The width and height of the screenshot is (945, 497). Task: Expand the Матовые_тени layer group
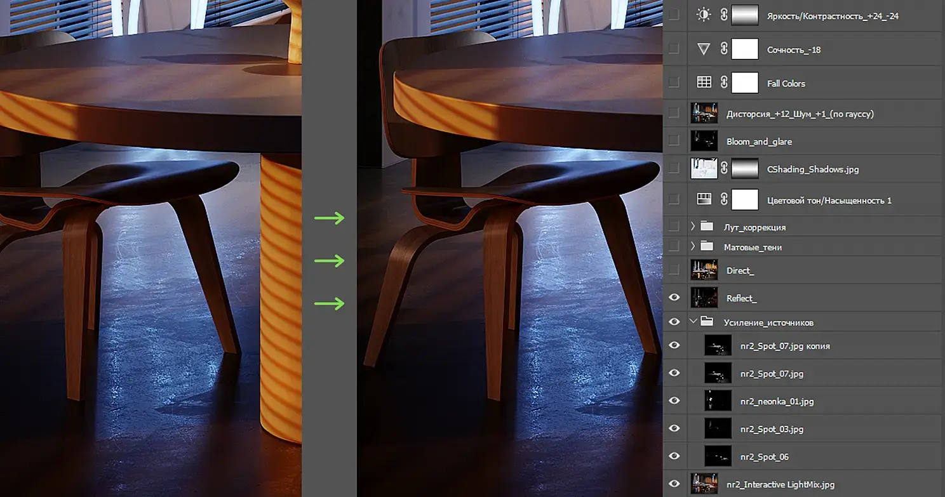(693, 246)
